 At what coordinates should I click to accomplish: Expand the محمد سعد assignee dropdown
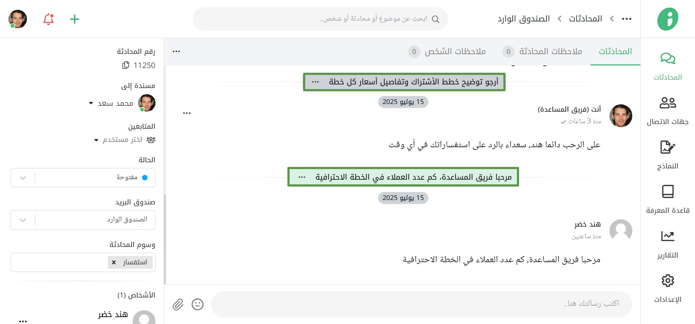pos(91,103)
